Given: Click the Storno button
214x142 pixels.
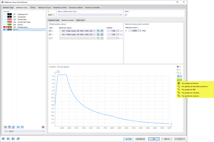Looking at the screenshot, I should [167, 139].
